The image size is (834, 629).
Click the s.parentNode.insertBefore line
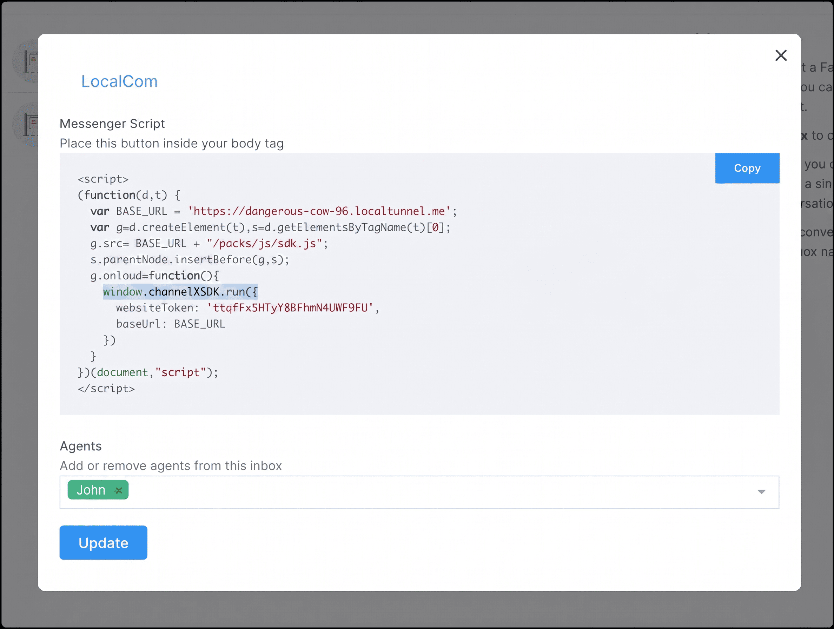point(190,259)
